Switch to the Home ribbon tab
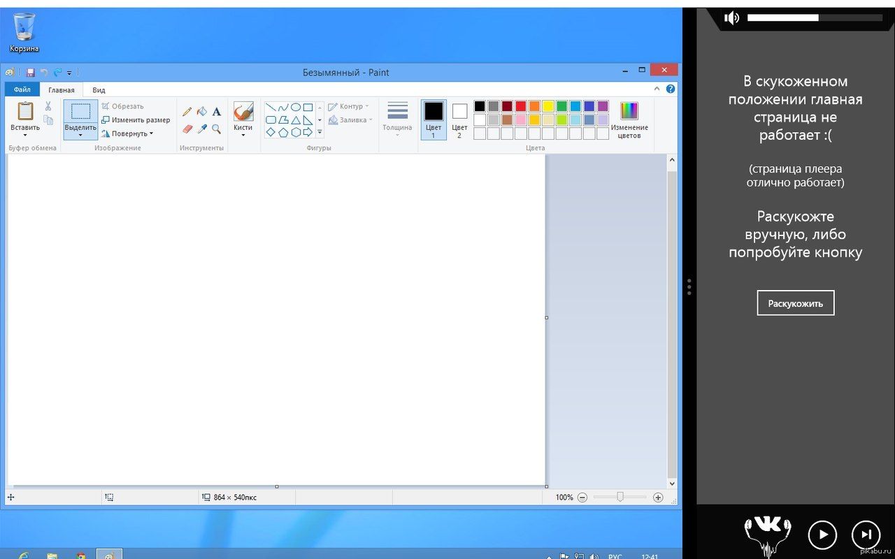The width and height of the screenshot is (895, 559). tap(62, 90)
